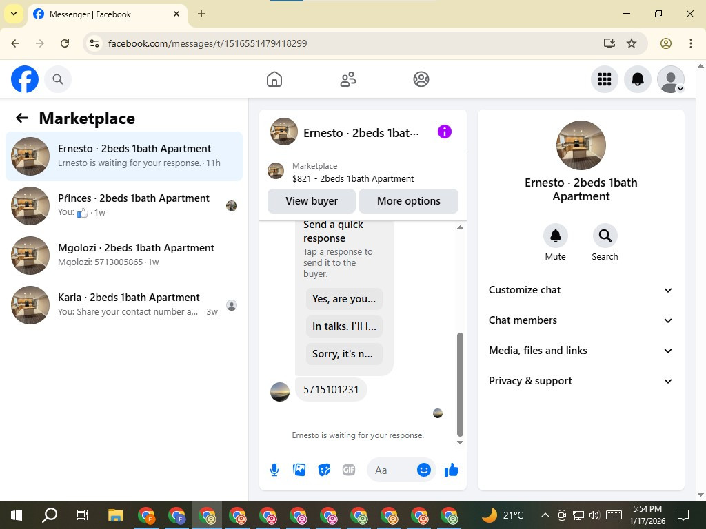This screenshot has width=706, height=529.
Task: Attach a photo using the image icon
Action: [x=299, y=470]
